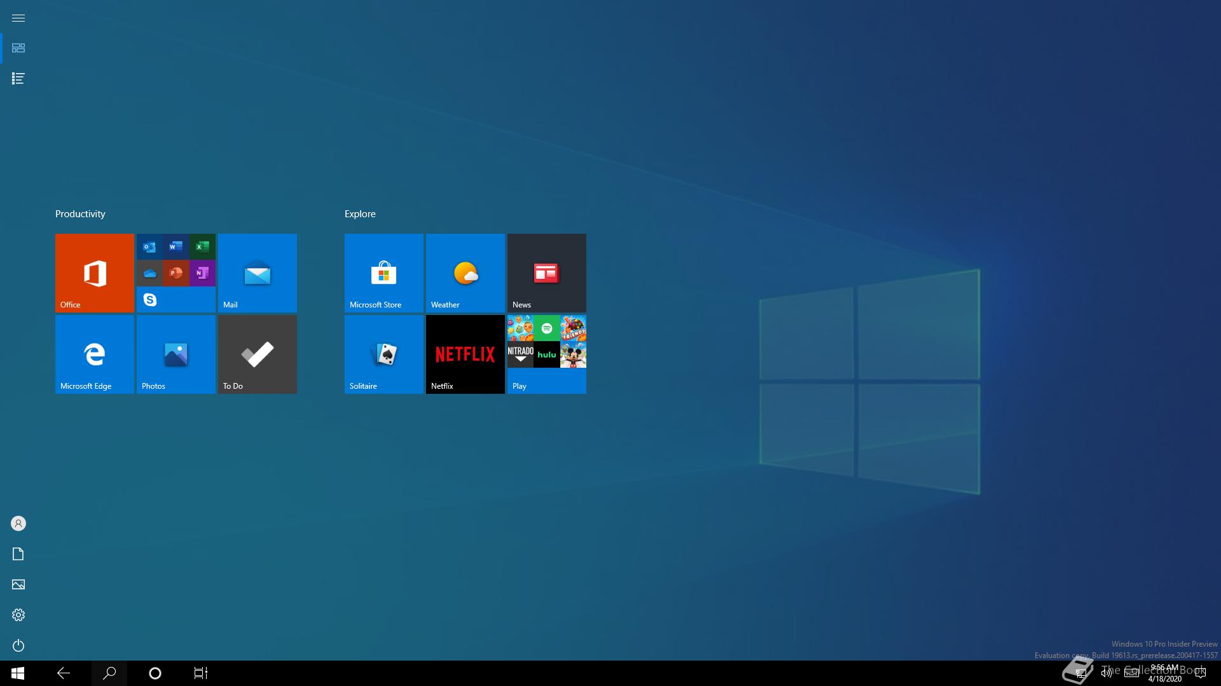Open the volume control in tray
The width and height of the screenshot is (1221, 686).
point(1107,673)
